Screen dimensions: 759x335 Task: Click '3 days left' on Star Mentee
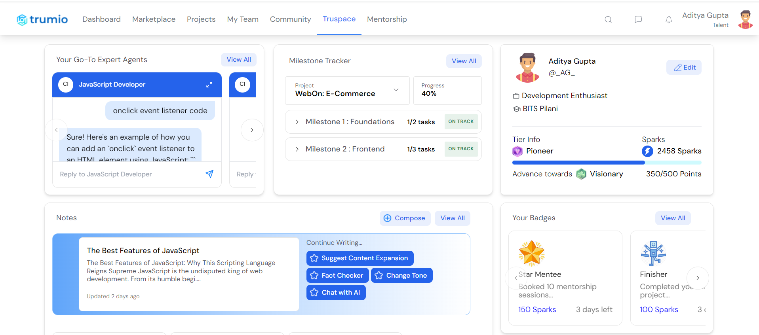(x=594, y=310)
